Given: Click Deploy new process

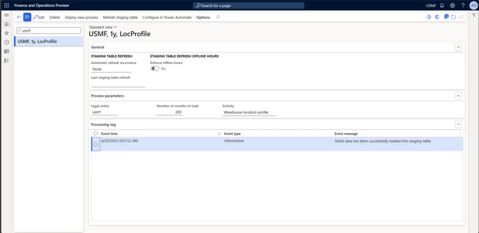Looking at the screenshot, I should click(81, 17).
